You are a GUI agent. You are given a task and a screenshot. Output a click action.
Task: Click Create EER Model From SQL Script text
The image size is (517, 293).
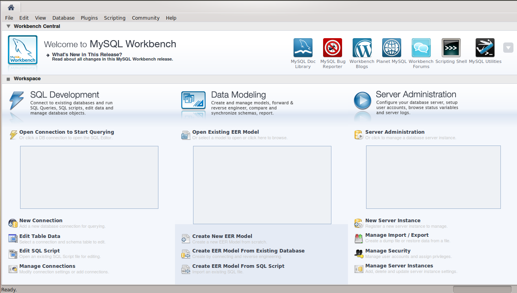tap(238, 266)
